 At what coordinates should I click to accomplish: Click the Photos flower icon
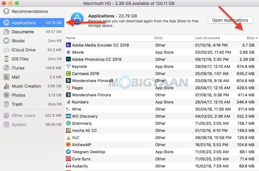tap(6, 95)
